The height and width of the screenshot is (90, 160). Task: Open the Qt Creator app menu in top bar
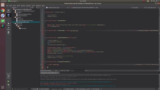tap(13, 1)
